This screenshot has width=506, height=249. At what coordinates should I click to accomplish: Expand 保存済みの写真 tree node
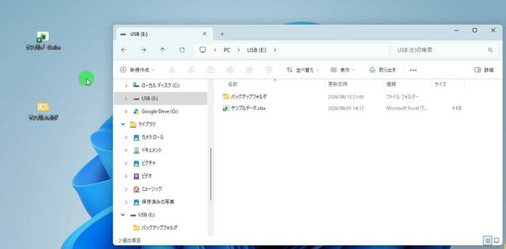click(126, 202)
